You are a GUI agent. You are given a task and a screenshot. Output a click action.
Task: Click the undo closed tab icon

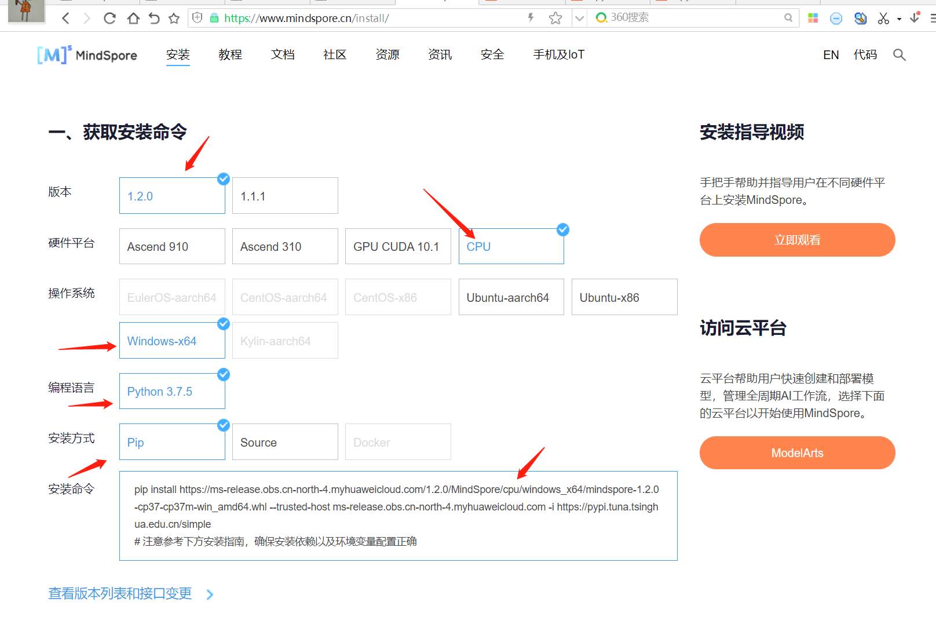click(153, 19)
